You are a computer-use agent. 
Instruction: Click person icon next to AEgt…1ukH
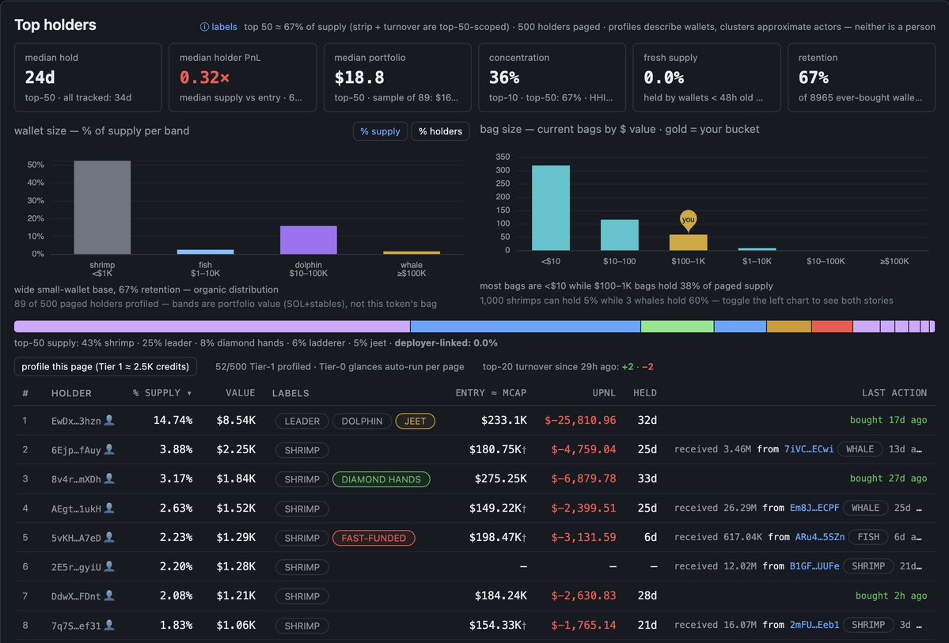(x=109, y=508)
